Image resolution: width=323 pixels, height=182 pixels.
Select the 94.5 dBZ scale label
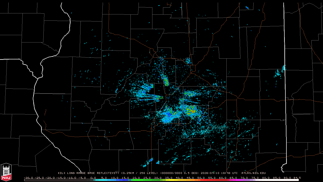[297, 178]
